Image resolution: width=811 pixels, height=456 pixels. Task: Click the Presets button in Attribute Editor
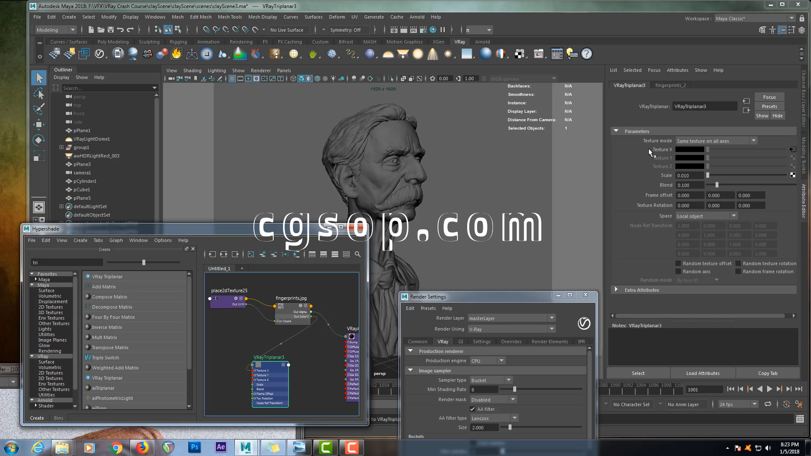click(769, 106)
